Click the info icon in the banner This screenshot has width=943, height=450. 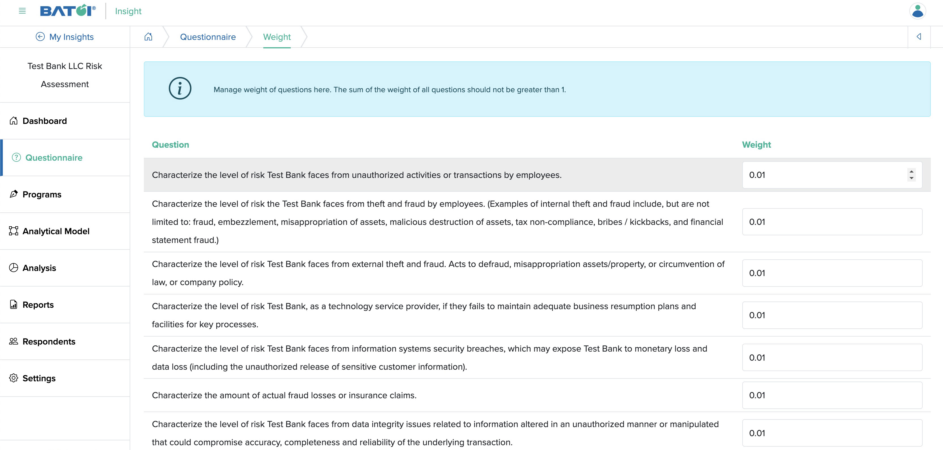coord(180,88)
